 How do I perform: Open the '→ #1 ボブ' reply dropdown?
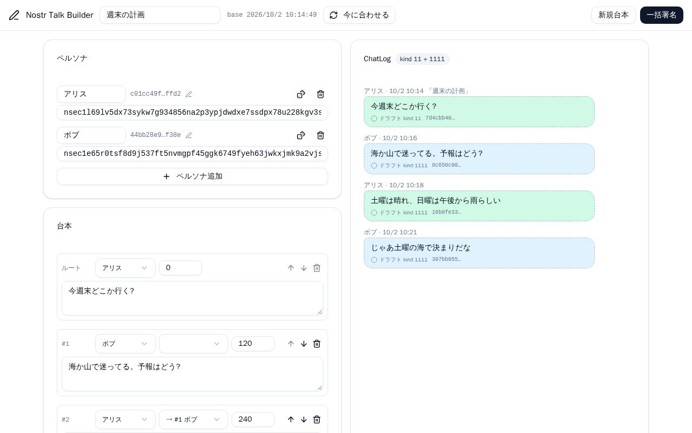tap(194, 419)
